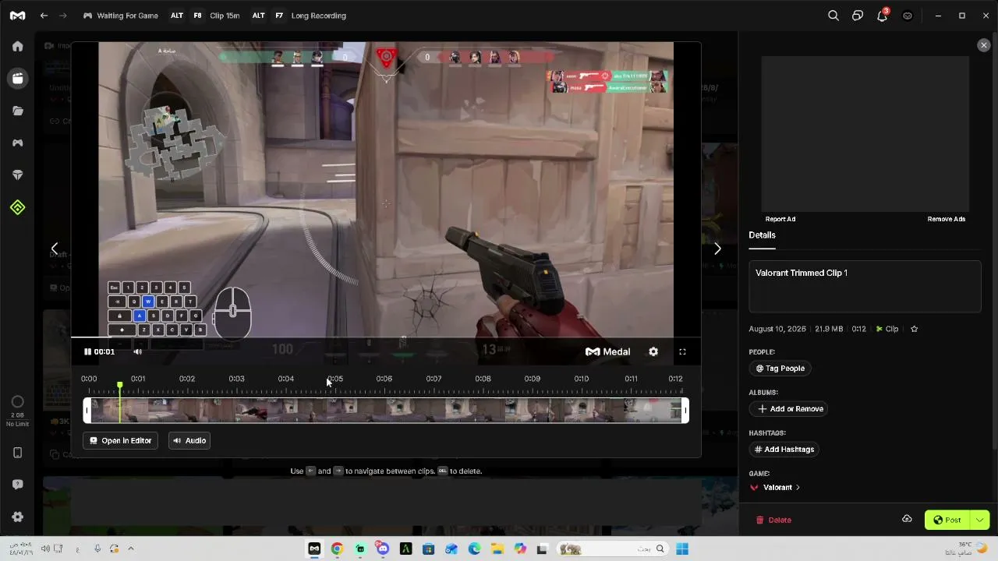The height and width of the screenshot is (561, 998).
Task: Open the Windows Start menu
Action: pos(682,549)
